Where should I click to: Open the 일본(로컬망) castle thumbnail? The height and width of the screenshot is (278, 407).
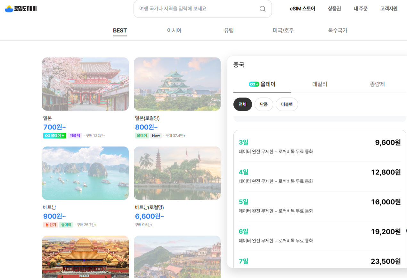177,84
